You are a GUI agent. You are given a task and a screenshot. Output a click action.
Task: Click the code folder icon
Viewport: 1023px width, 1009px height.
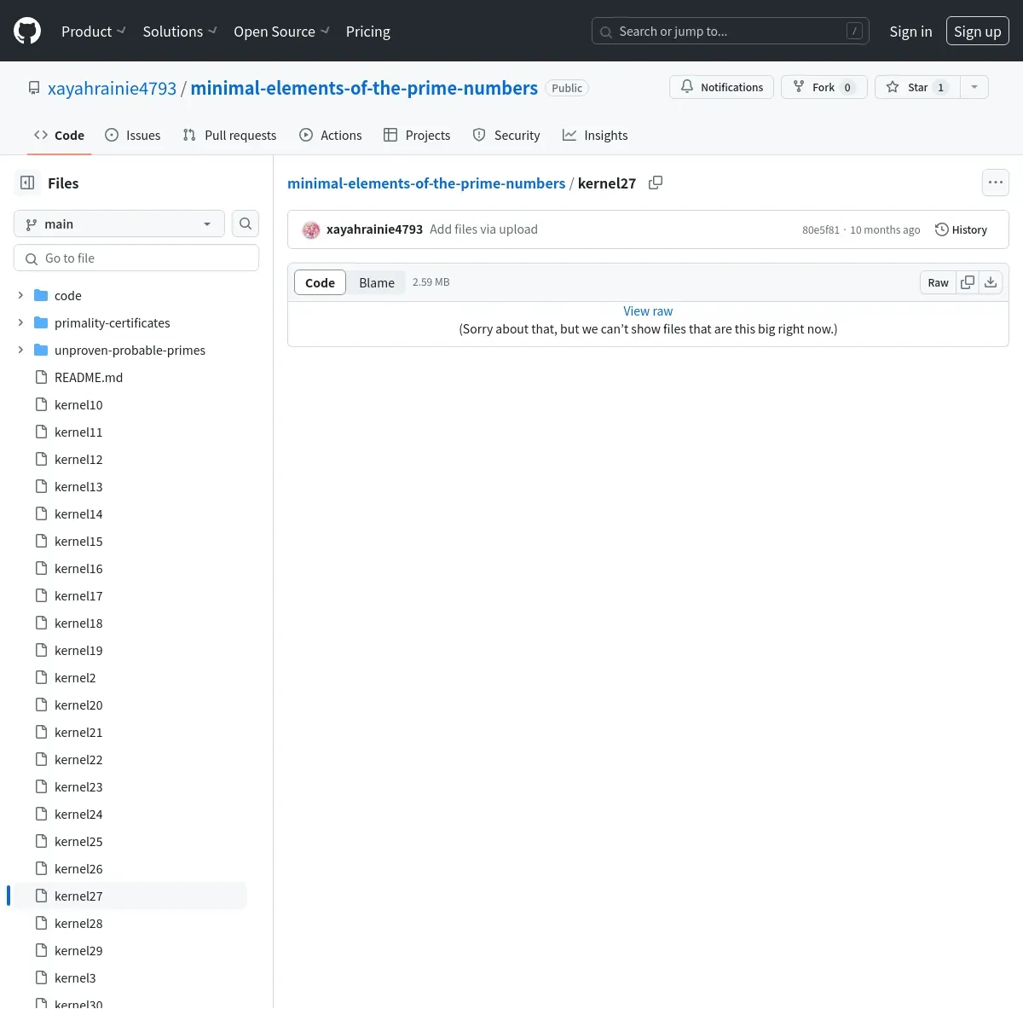(x=41, y=295)
